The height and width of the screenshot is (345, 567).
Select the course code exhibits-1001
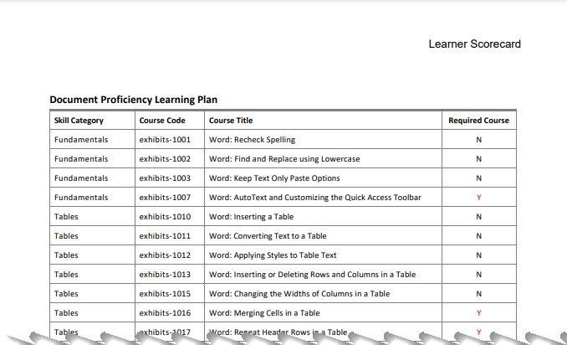point(165,140)
